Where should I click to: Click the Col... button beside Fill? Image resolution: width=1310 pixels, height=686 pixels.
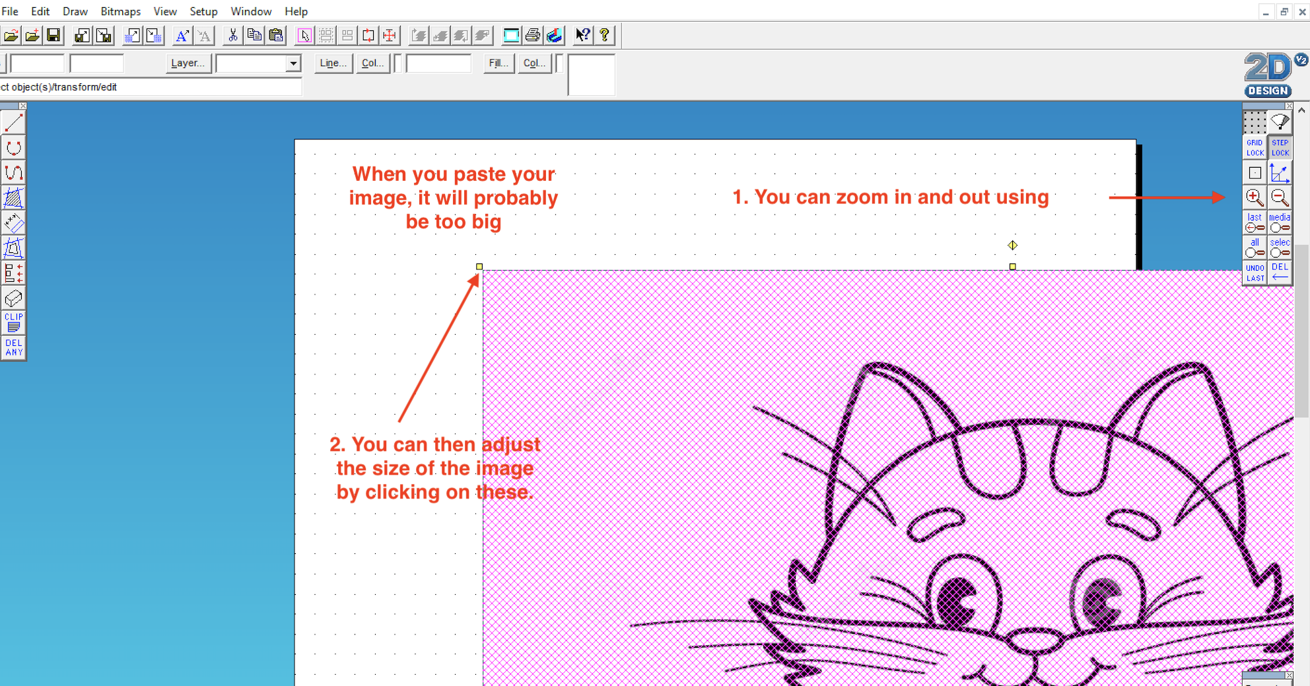pyautogui.click(x=534, y=63)
